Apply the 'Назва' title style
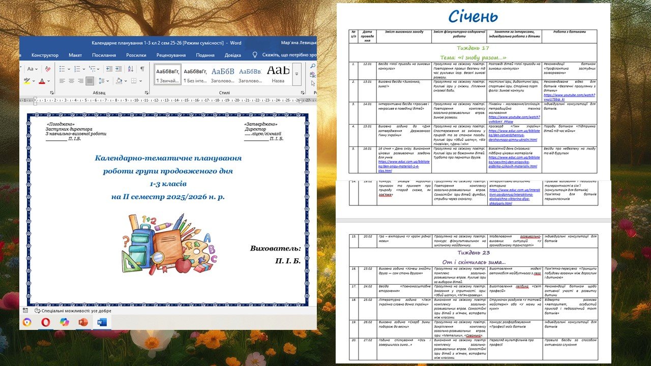651x366 pixels. (x=278, y=75)
